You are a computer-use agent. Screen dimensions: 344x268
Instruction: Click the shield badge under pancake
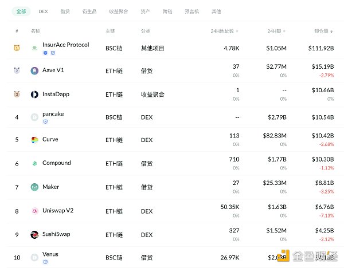(x=45, y=121)
